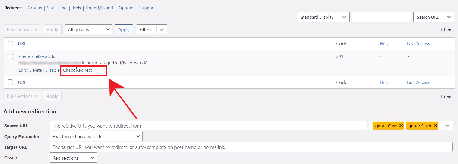Screen dimensions: 458x164
Task: Expand the Query Parameters match dropdown
Action: pyautogui.click(x=96, y=136)
